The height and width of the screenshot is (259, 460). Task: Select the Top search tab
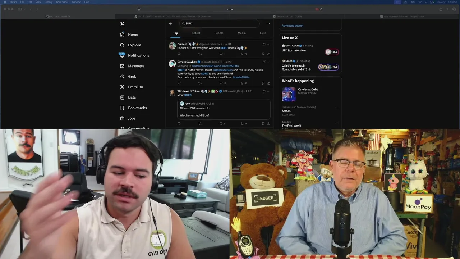[x=175, y=33]
